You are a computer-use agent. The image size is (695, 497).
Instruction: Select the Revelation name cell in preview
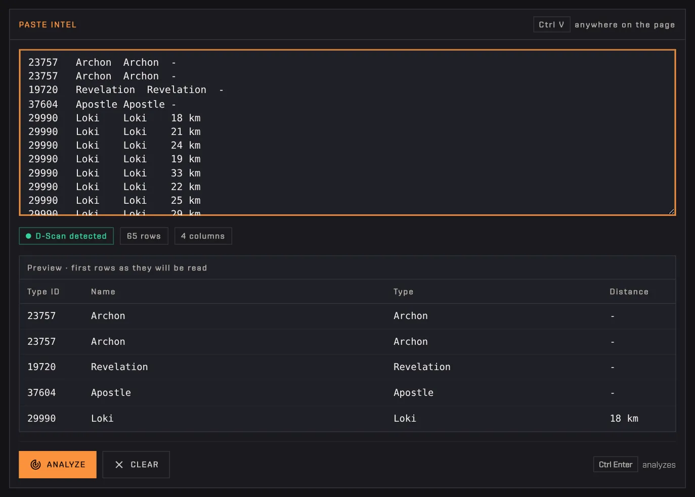tap(119, 367)
